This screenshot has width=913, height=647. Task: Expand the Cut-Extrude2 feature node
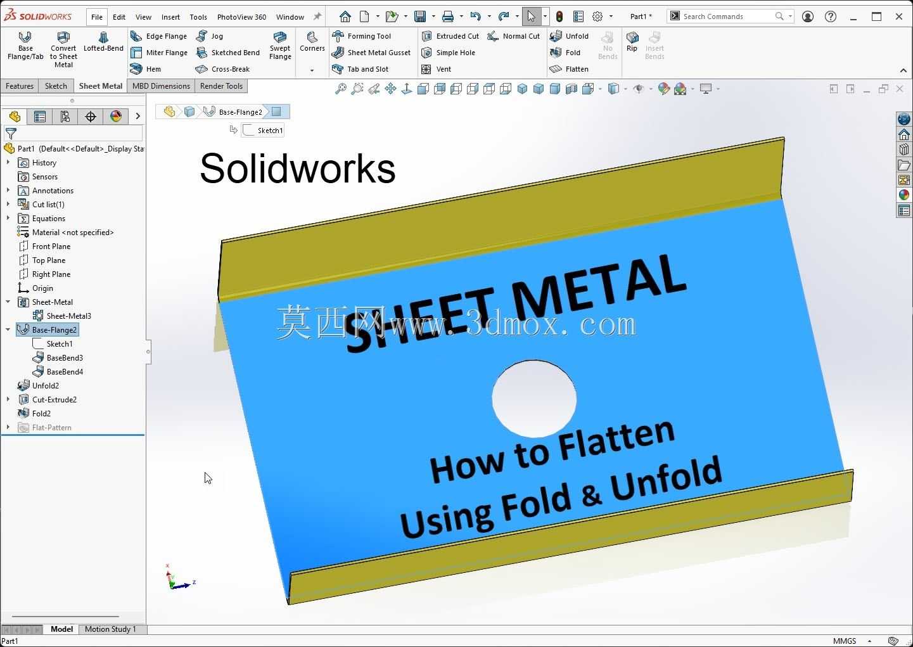[8, 400]
